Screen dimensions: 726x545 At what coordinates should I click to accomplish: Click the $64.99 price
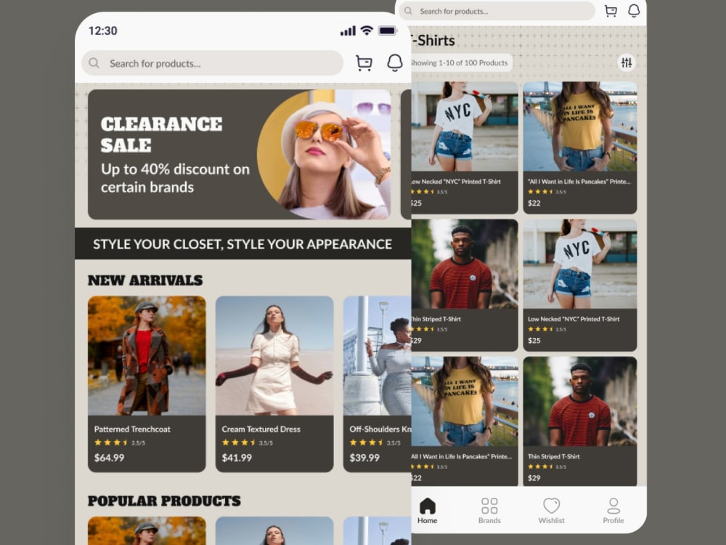(110, 458)
